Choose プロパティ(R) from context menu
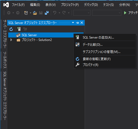The height and width of the screenshot is (129, 138). [105, 65]
